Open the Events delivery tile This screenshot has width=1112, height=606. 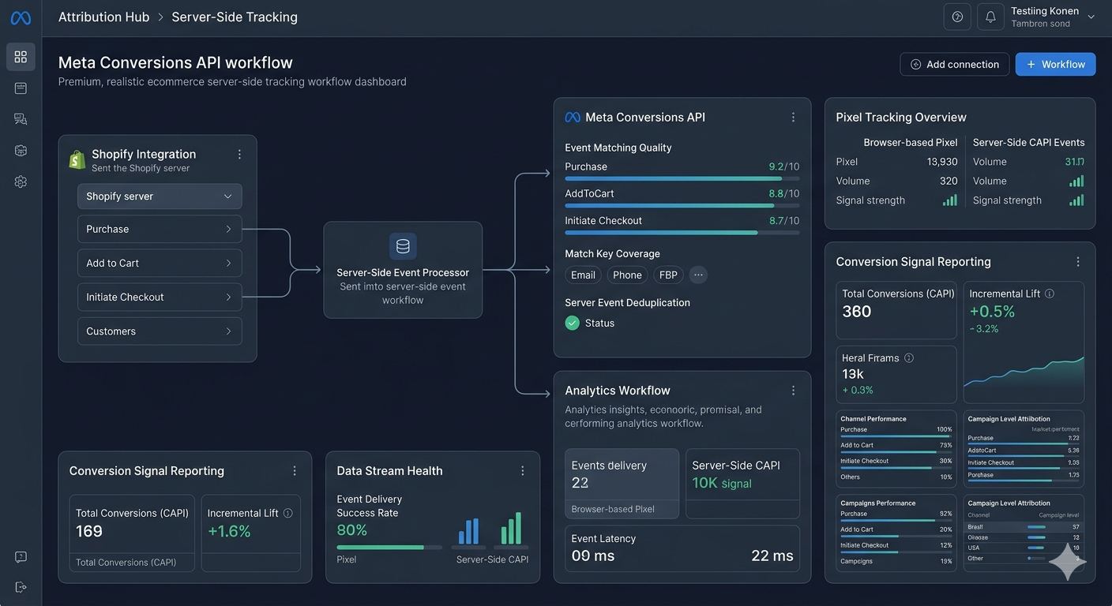pyautogui.click(x=622, y=484)
